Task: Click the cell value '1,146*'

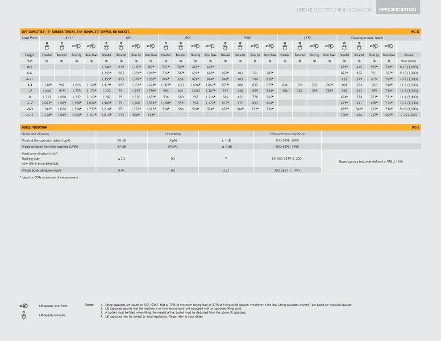Action: [x=106, y=67]
